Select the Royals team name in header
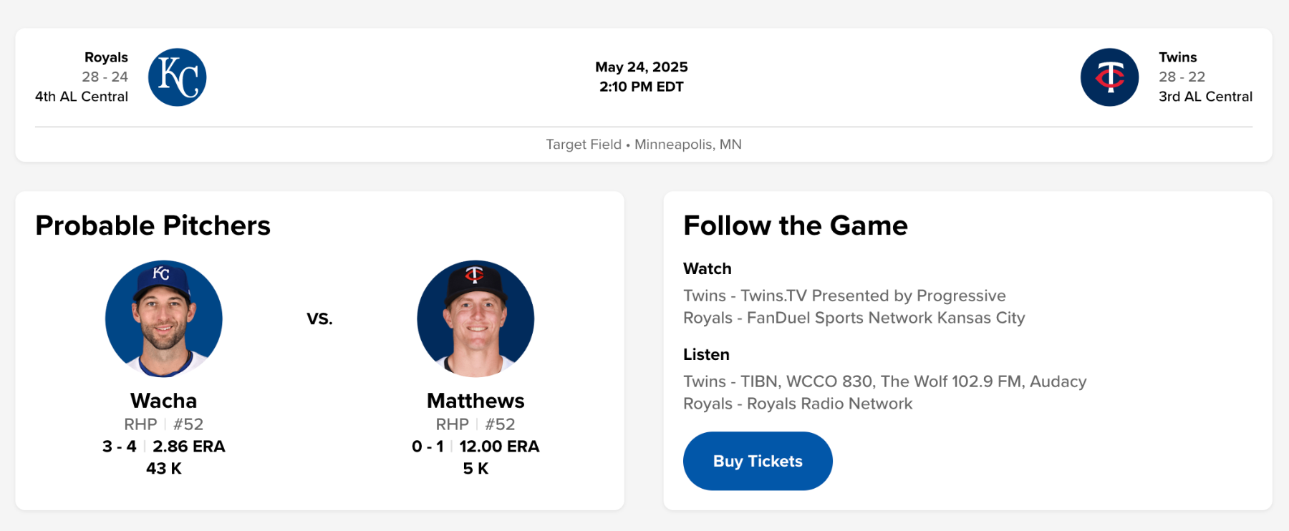The height and width of the screenshot is (531, 1289). (106, 57)
